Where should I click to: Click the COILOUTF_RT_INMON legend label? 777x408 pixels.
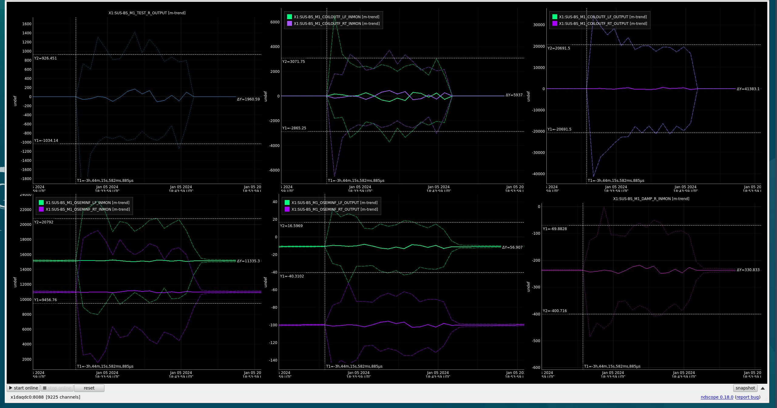tap(337, 23)
